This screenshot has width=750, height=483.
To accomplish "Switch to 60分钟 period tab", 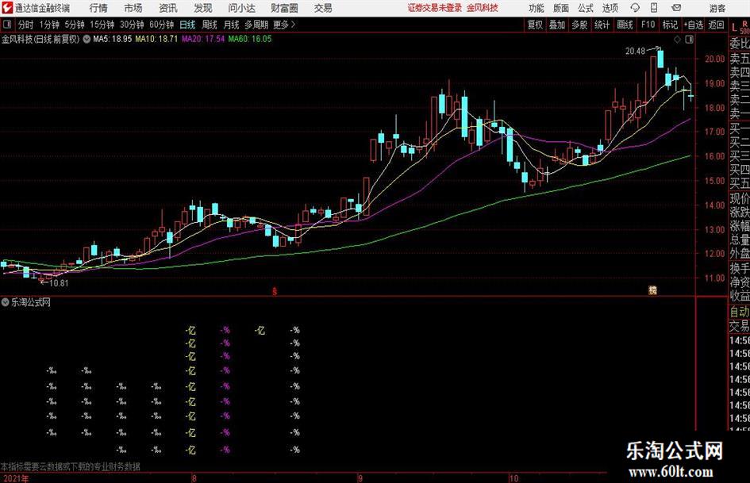I will 162,25.
